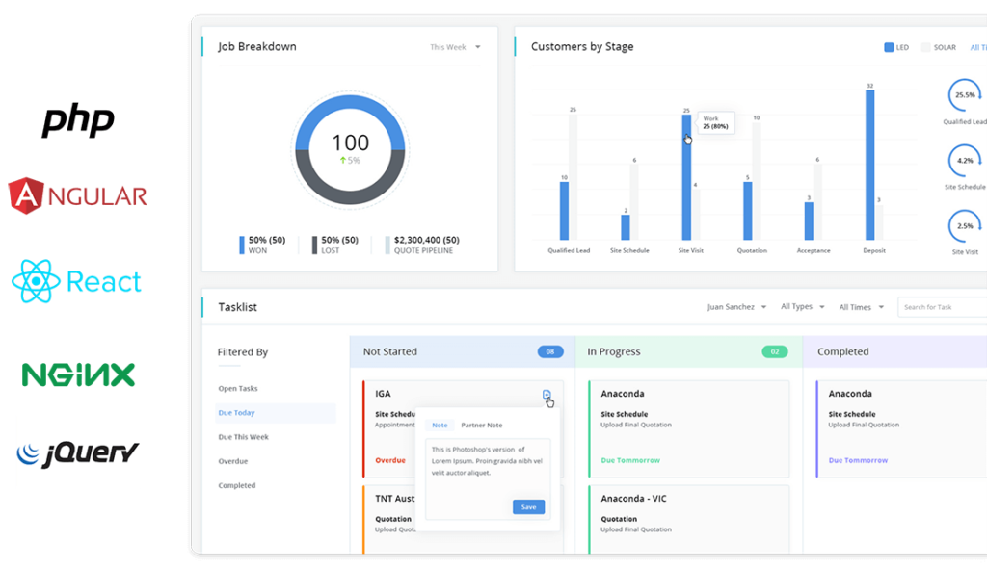Click the React logo
987x568 pixels.
[x=76, y=281]
